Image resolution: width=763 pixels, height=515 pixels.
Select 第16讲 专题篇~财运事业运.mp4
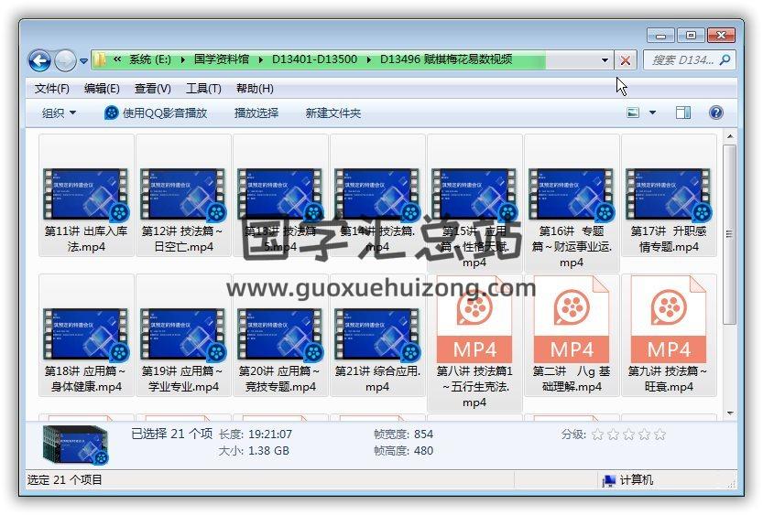pyautogui.click(x=572, y=202)
